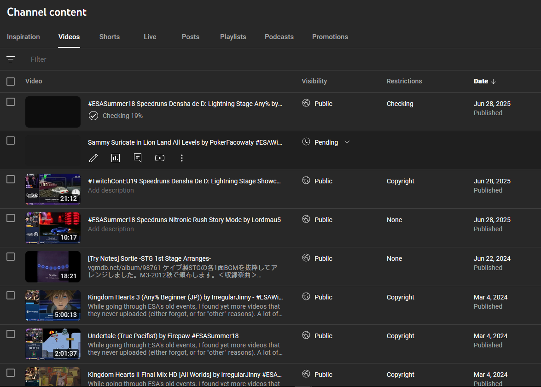Viewport: 541px width, 387px height.
Task: Click Public globe icon for Kingdom Hearts II video
Action: tap(306, 374)
